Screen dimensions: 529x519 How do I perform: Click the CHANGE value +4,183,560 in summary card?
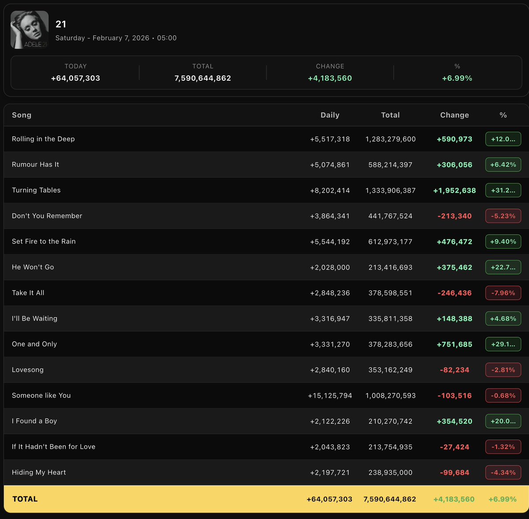[330, 78]
